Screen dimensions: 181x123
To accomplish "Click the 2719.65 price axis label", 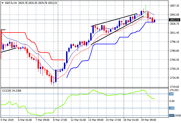I will pos(174,87).
